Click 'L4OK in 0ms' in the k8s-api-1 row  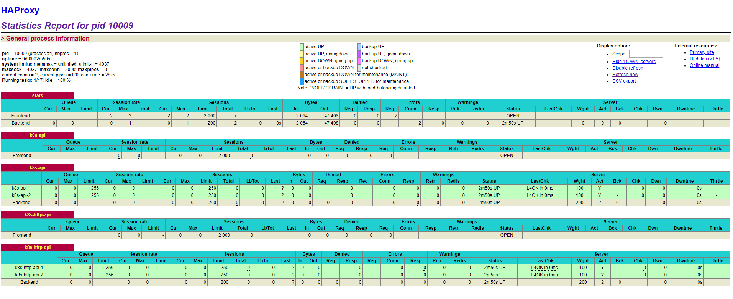click(540, 188)
